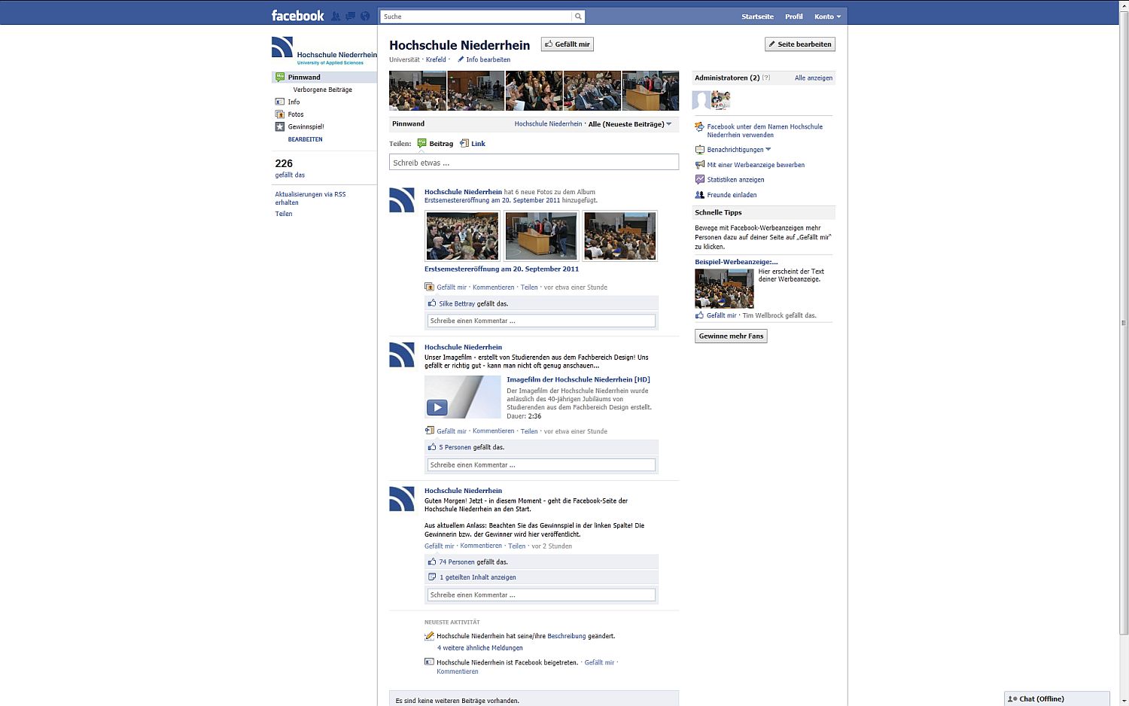The height and width of the screenshot is (706, 1129).
Task: Open middle album photo with wooden podium
Action: pyautogui.click(x=541, y=236)
